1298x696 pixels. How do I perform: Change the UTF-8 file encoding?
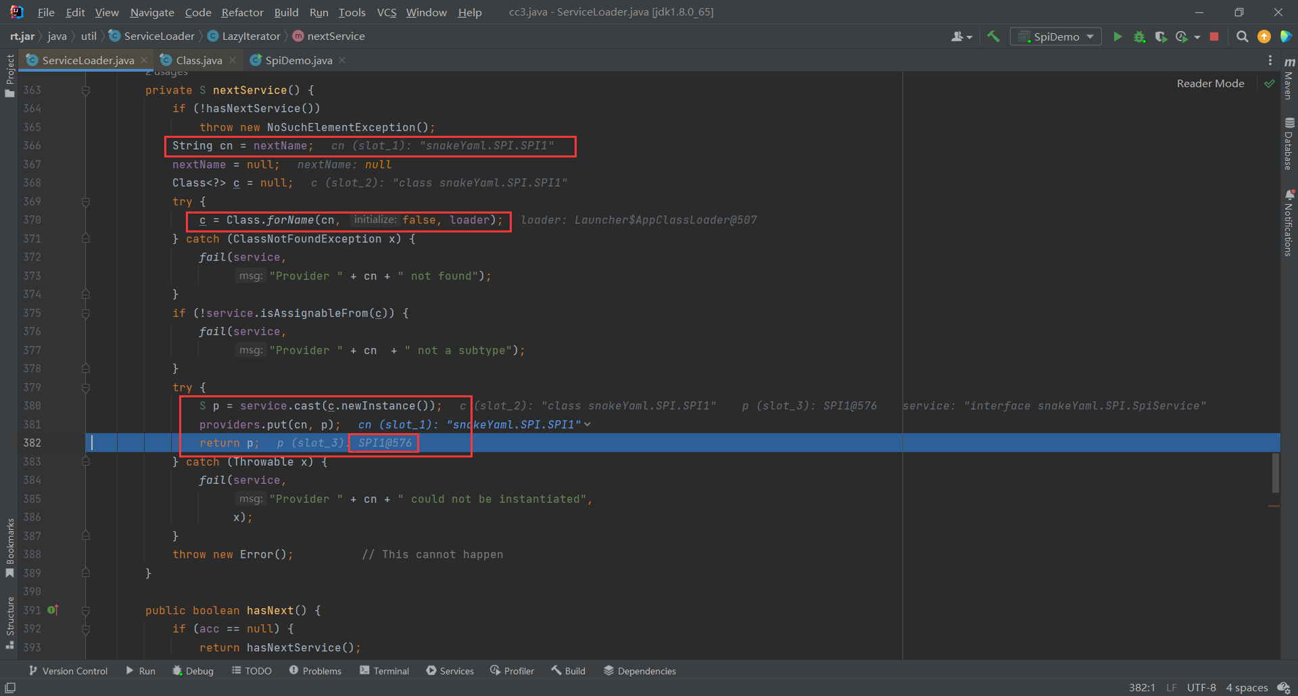point(1201,687)
